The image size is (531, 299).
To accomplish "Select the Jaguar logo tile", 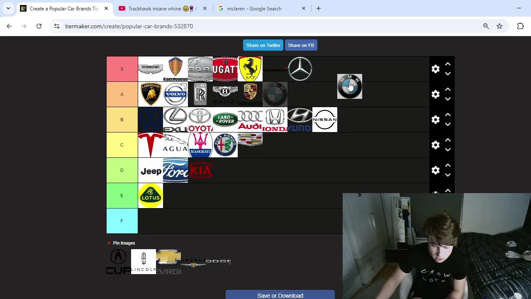I will point(175,145).
